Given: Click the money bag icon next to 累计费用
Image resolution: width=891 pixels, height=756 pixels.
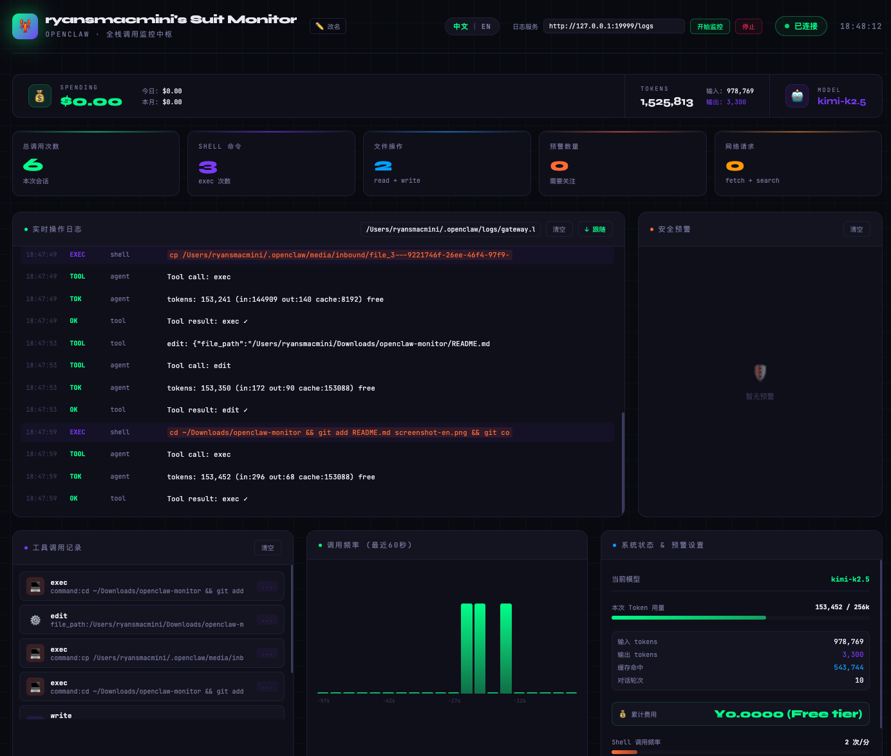Looking at the screenshot, I should (623, 714).
